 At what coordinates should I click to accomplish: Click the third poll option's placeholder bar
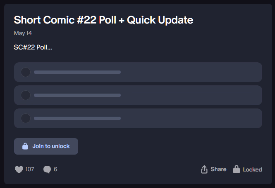coord(77,118)
